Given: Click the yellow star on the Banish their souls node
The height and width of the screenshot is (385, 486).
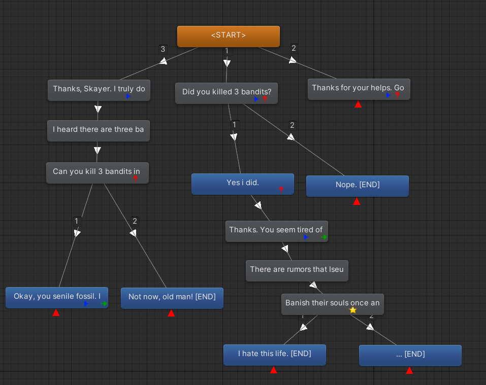Looking at the screenshot, I should click(353, 310).
